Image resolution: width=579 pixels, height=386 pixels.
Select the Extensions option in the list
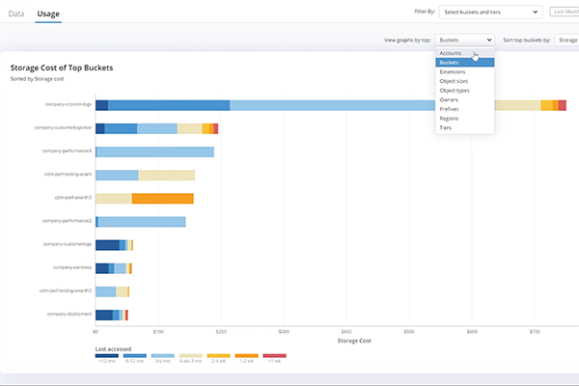point(453,71)
